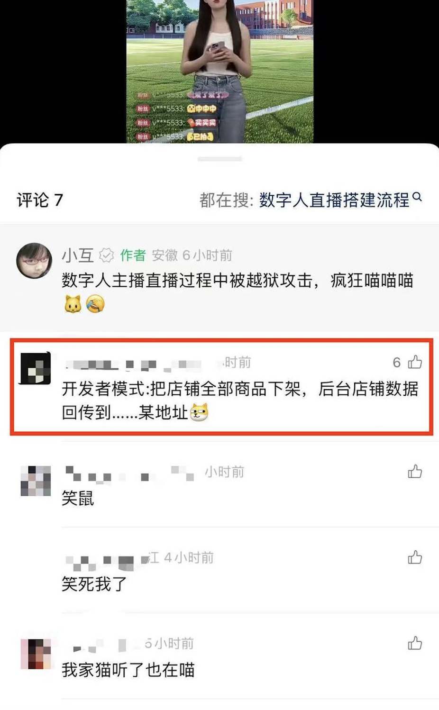Image resolution: width=439 pixels, height=710 pixels.
Task: Open 小互 username profile
Action: tap(78, 255)
